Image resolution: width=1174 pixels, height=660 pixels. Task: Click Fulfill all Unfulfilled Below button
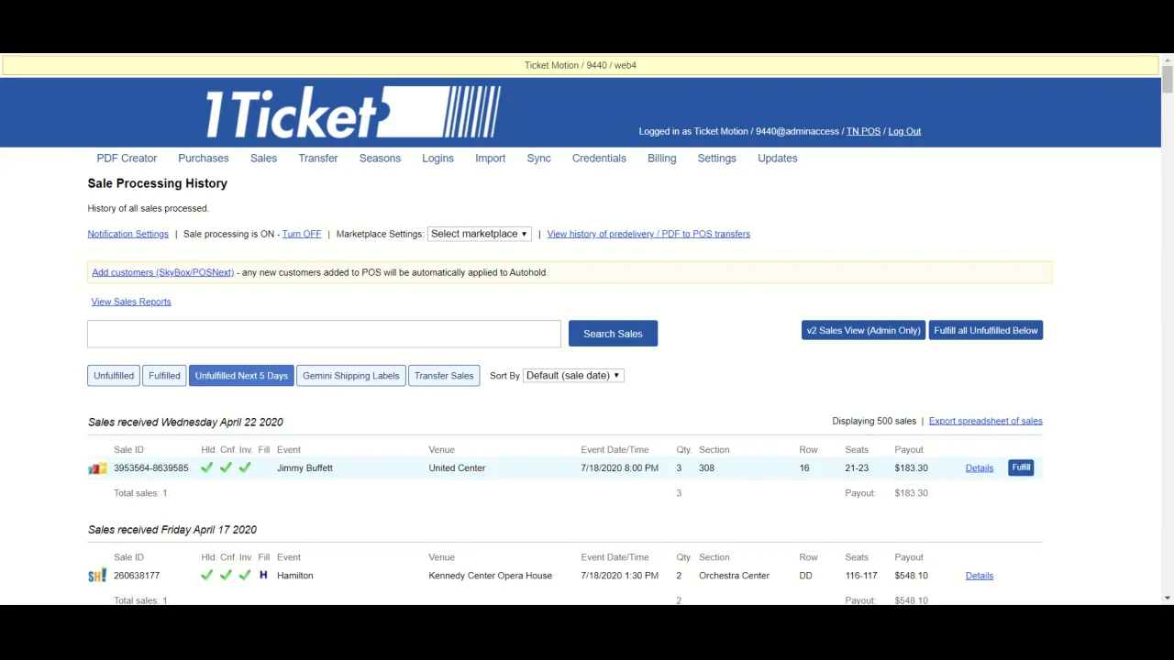point(986,331)
